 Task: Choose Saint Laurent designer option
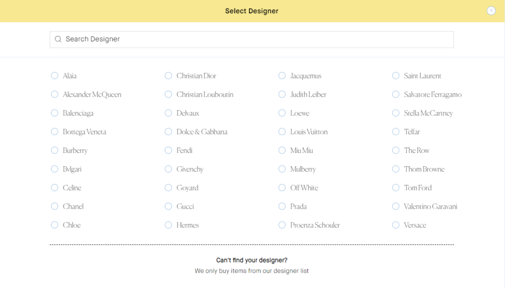[396, 76]
